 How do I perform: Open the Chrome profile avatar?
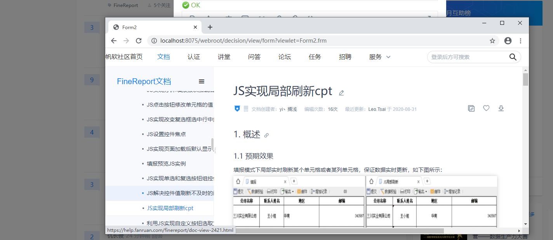(508, 41)
